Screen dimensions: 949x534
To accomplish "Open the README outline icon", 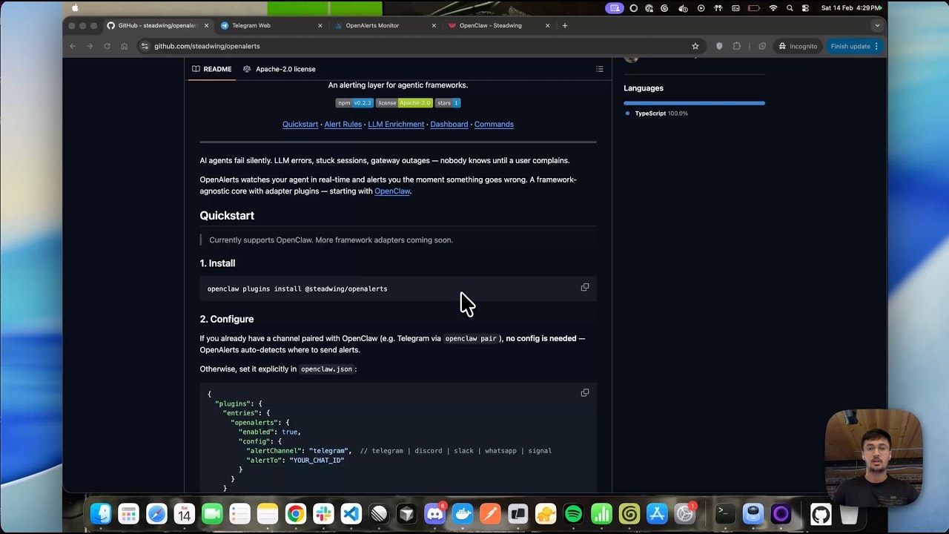I will click(600, 69).
